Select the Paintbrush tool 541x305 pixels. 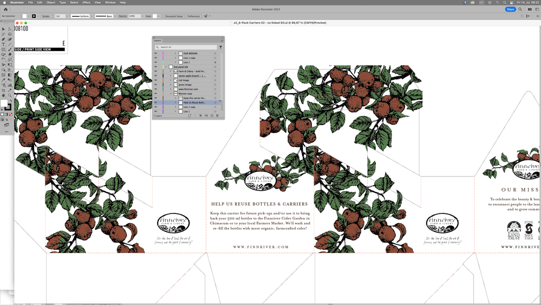tap(10, 49)
